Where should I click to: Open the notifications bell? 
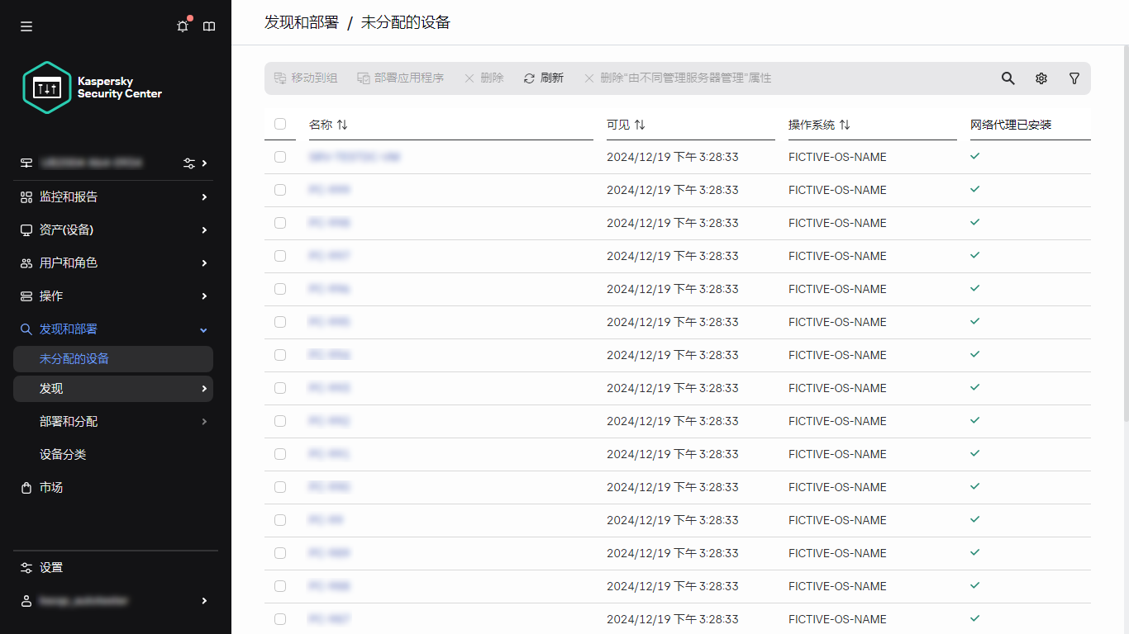(x=183, y=26)
